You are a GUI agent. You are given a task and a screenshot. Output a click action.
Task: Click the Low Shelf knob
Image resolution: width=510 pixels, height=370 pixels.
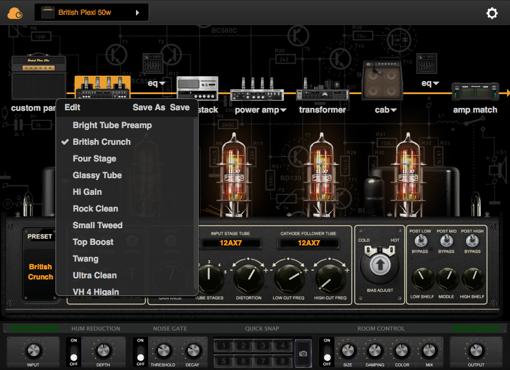pos(422,279)
